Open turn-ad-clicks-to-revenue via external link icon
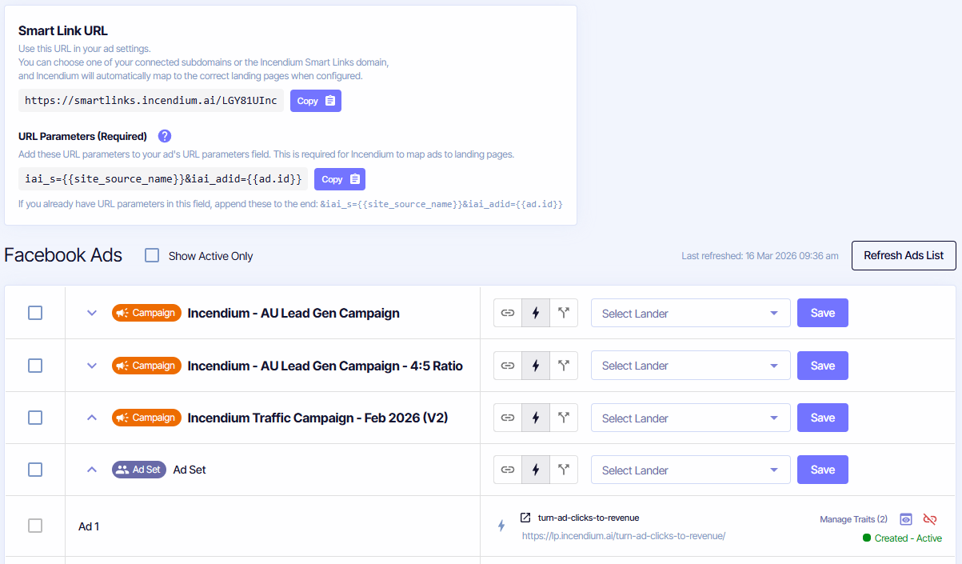 click(x=525, y=518)
